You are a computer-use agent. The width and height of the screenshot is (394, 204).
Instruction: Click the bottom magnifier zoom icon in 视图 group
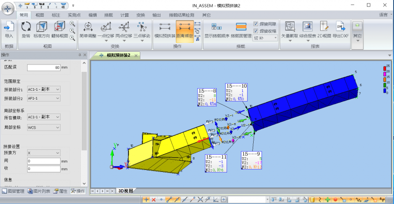[72, 38]
